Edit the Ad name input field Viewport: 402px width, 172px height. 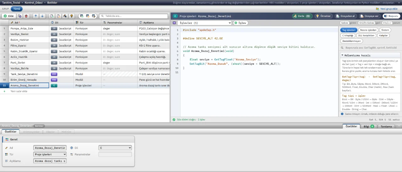point(50,148)
